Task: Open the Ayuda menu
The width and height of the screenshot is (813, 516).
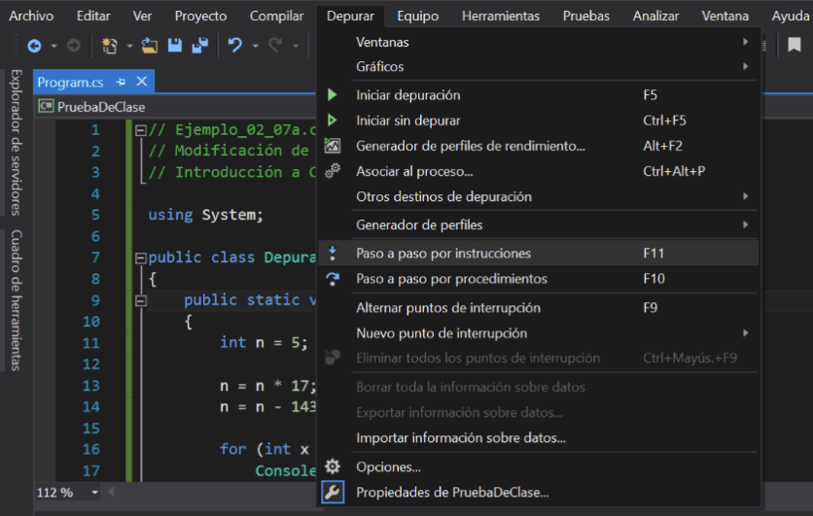Action: [790, 17]
